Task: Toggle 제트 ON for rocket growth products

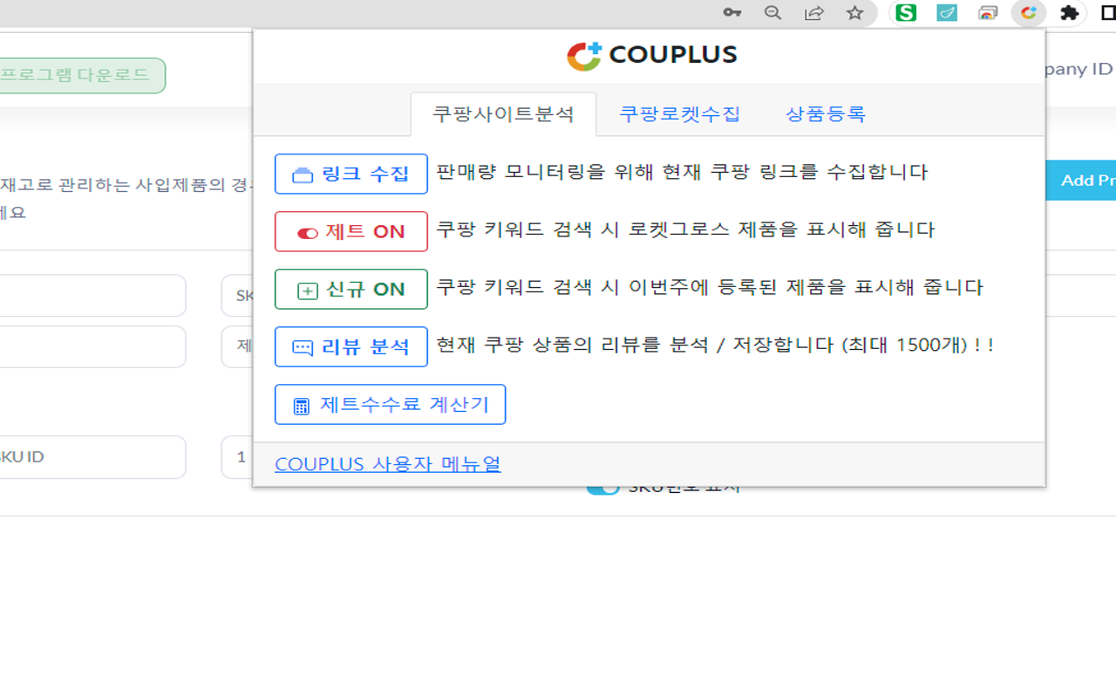Action: click(350, 231)
